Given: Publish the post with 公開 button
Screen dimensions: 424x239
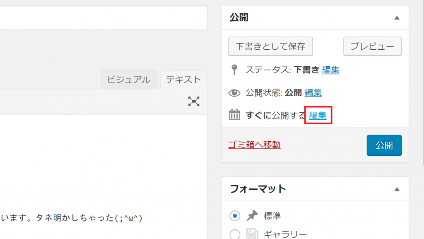Looking at the screenshot, I should click(384, 145).
